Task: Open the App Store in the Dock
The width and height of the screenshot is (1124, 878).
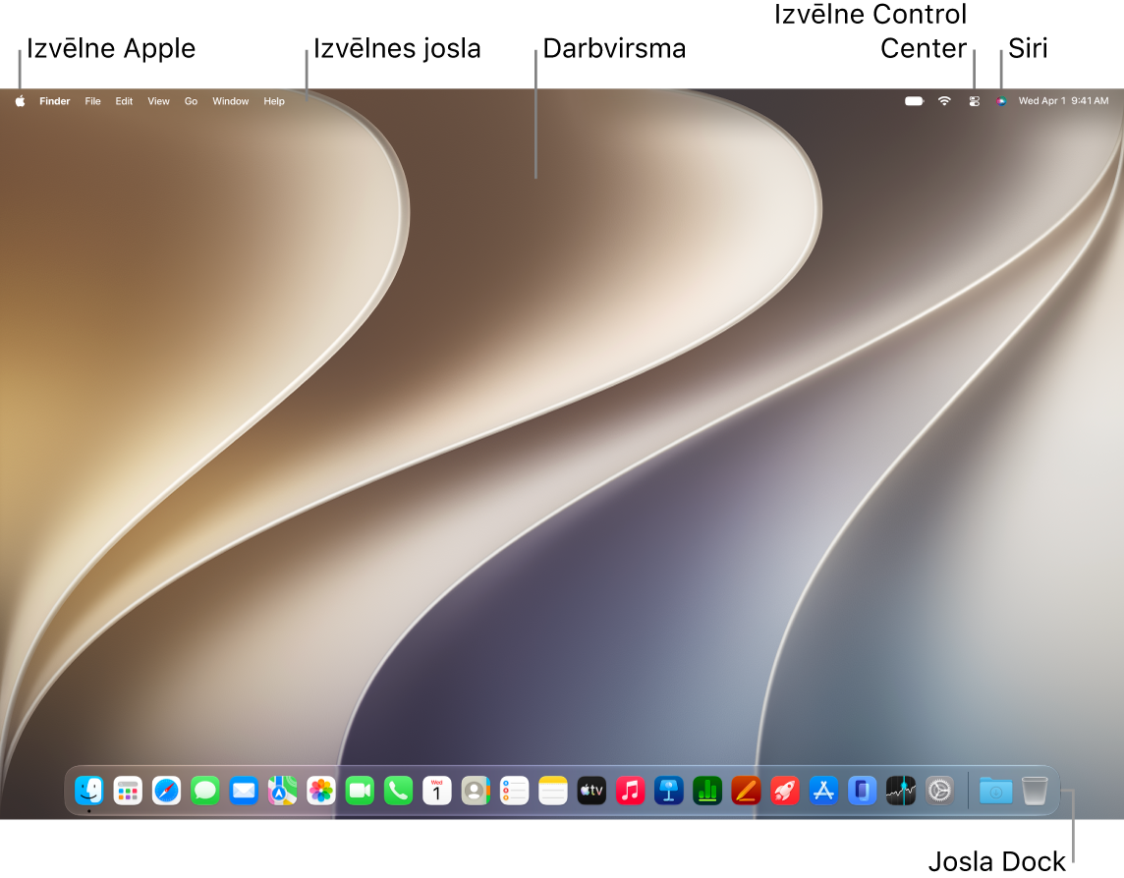Action: (823, 791)
